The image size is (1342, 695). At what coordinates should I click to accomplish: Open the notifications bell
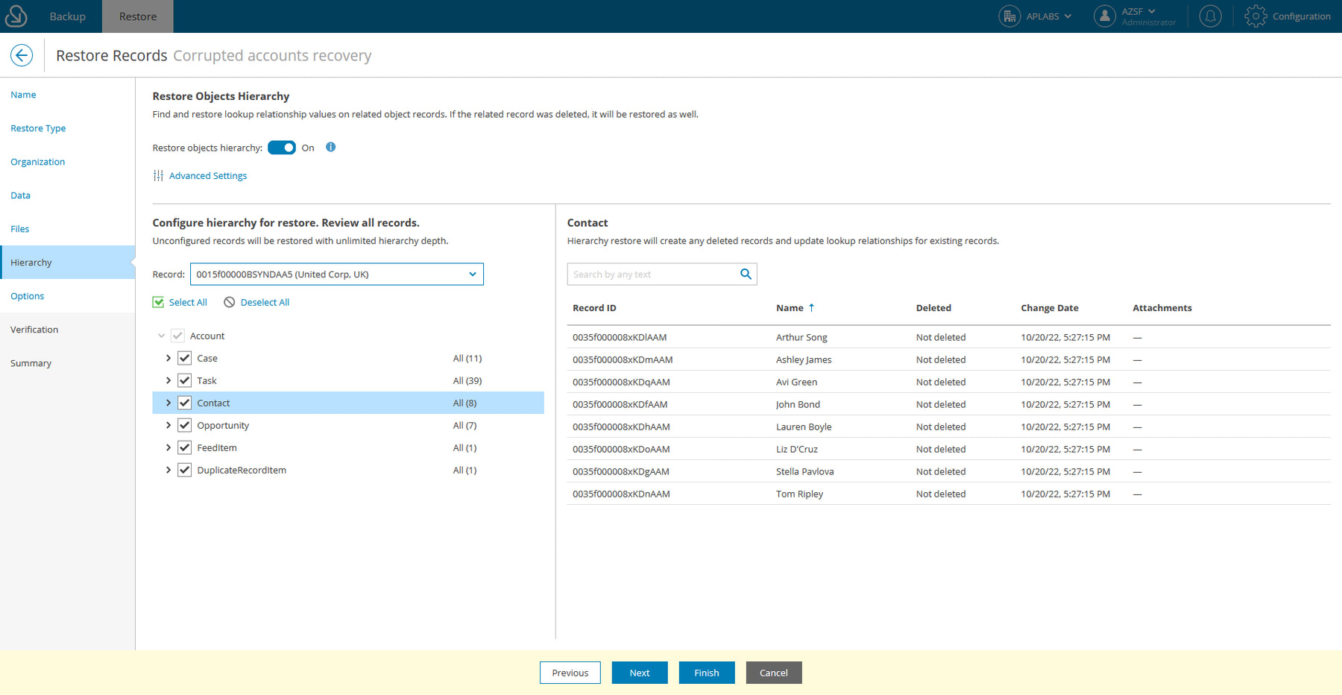point(1210,16)
